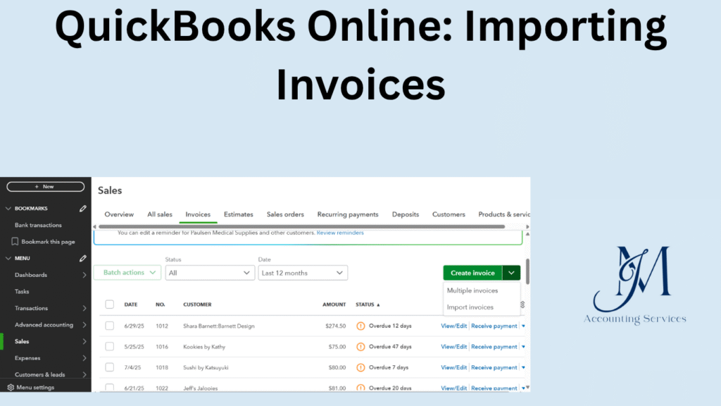The width and height of the screenshot is (721, 406).
Task: Click View/Edit for Sushi by Katsuyuki
Action: 453,367
